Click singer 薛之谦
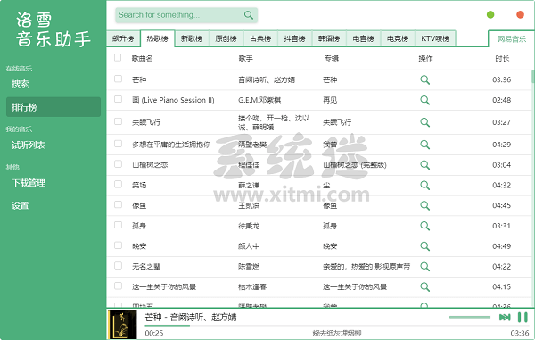The height and width of the screenshot is (340, 535). tap(249, 185)
